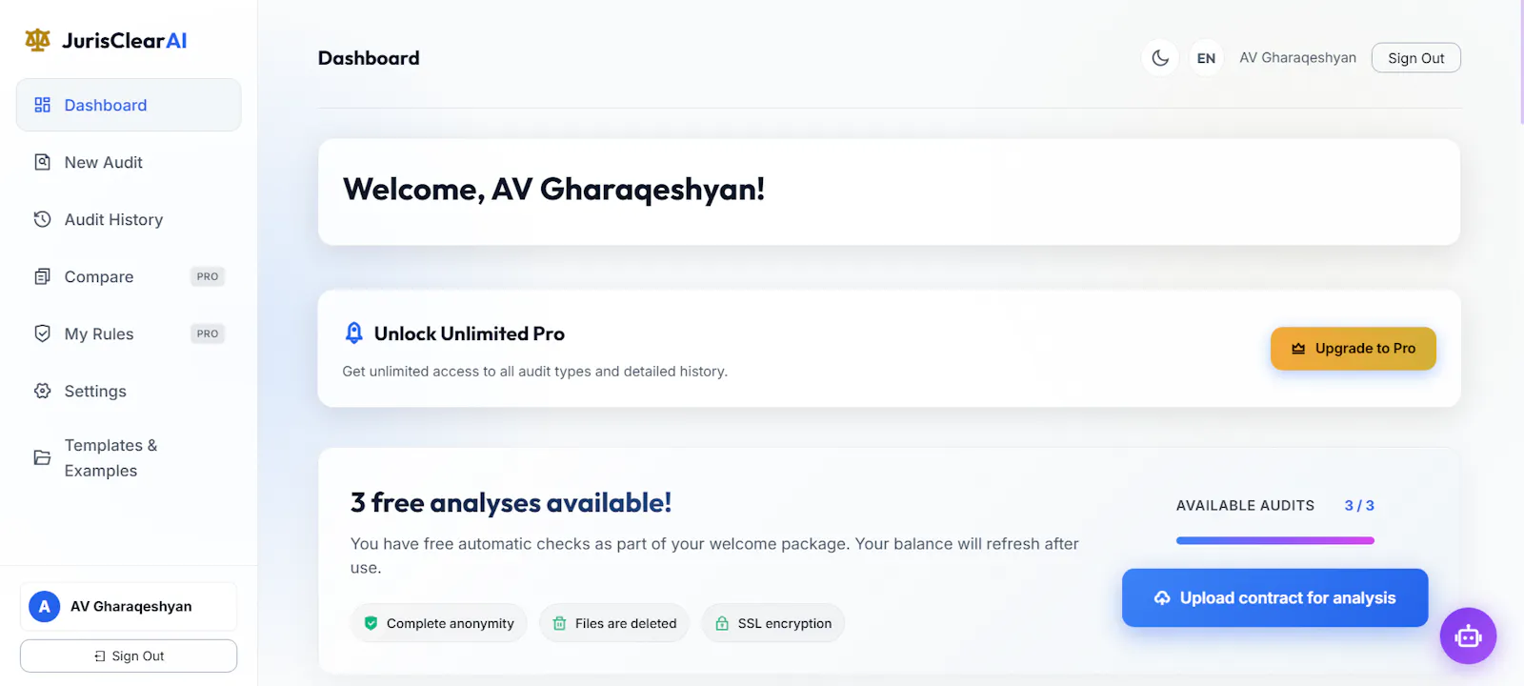The image size is (1524, 686).
Task: Click Sign Out in the top header
Action: point(1416,58)
